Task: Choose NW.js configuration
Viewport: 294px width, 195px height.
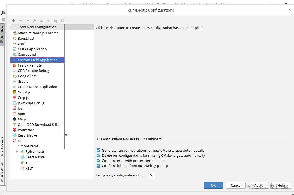Action: tap(37, 119)
